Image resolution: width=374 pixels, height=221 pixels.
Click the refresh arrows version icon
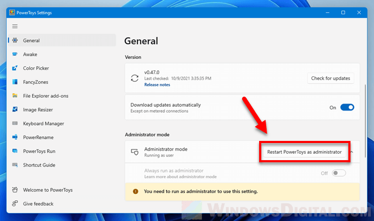coord(135,78)
